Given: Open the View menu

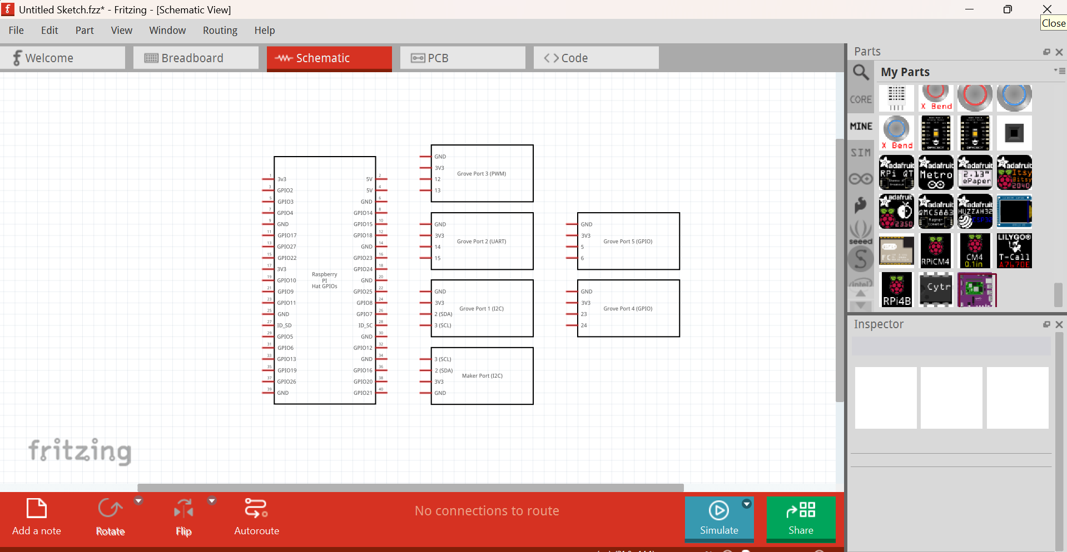Looking at the screenshot, I should (121, 31).
